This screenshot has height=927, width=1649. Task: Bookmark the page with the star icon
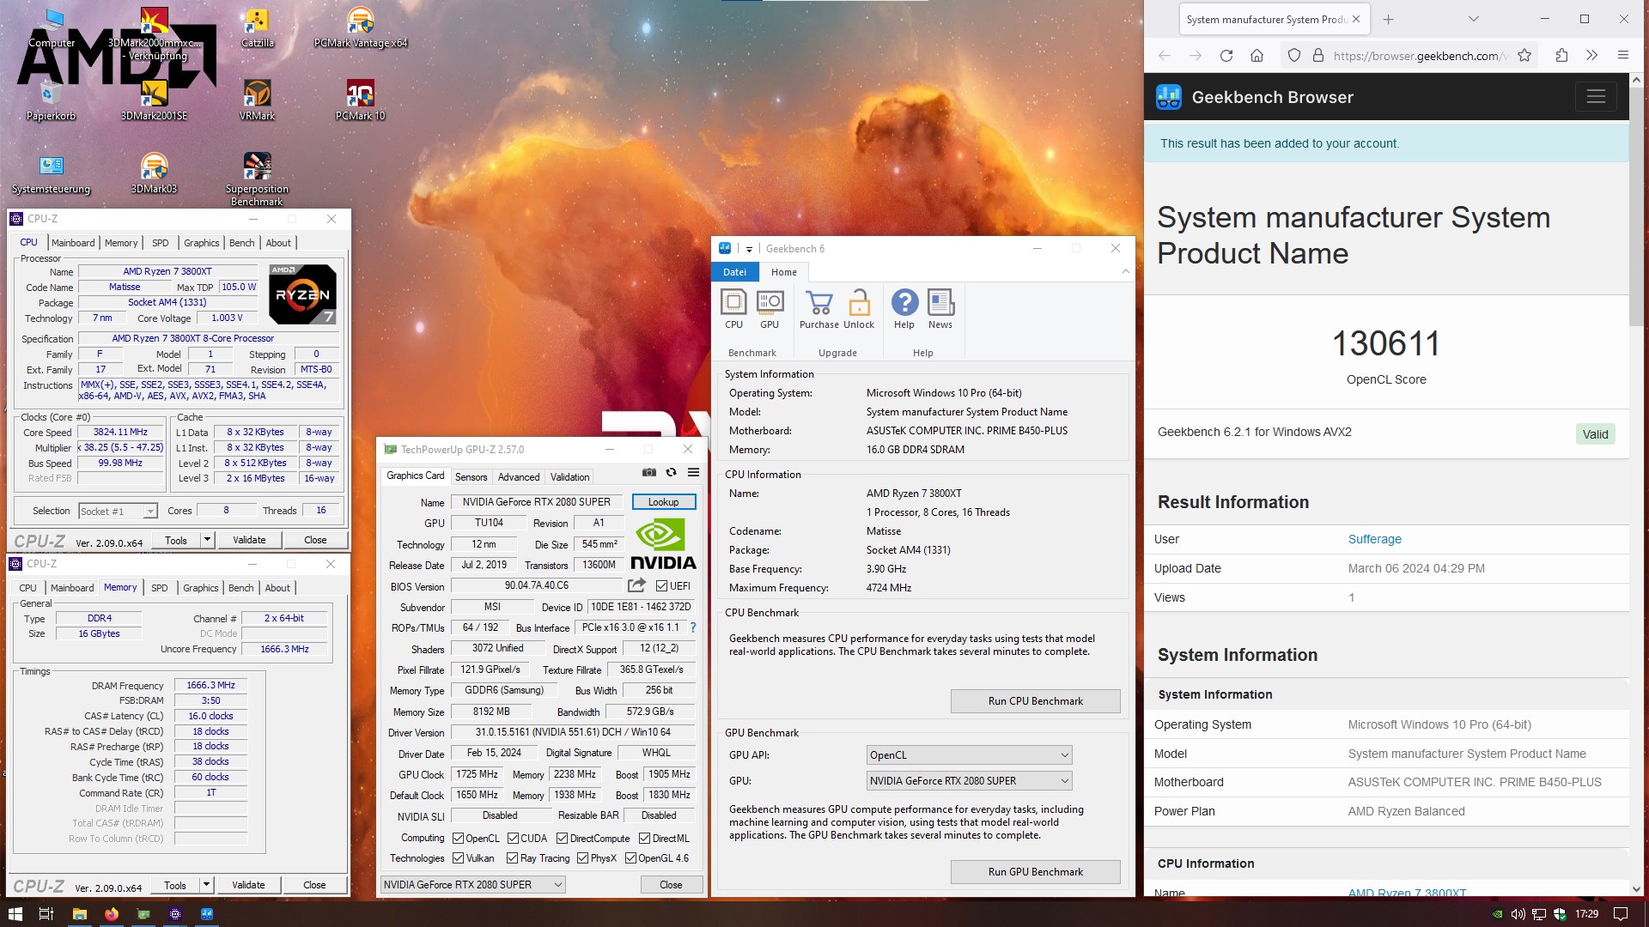click(1524, 56)
